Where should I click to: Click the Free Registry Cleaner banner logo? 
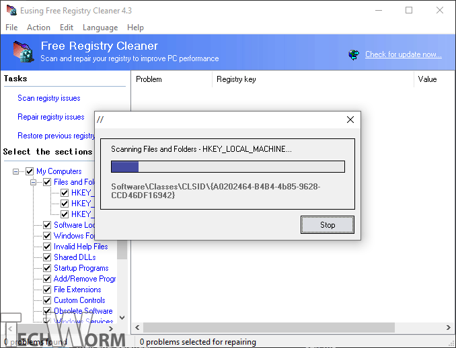tap(24, 52)
